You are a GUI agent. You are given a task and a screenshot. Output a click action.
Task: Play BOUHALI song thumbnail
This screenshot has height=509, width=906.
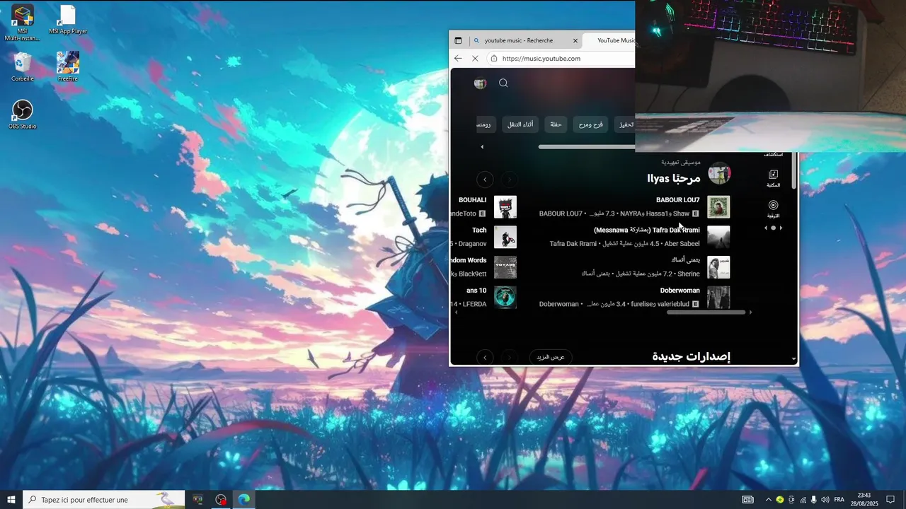(505, 207)
